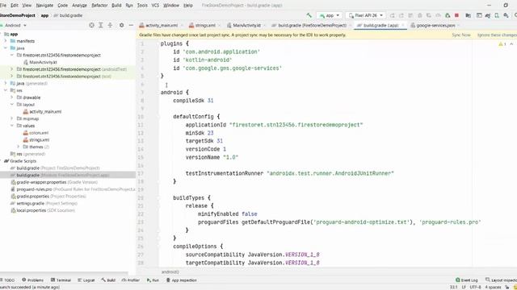Open the app run configuration dropdown

329,15
